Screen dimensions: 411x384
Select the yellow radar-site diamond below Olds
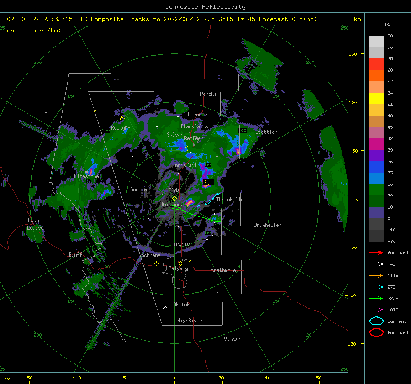pos(174,199)
